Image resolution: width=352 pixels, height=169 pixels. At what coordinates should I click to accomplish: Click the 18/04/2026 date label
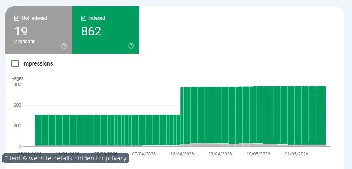click(x=182, y=154)
